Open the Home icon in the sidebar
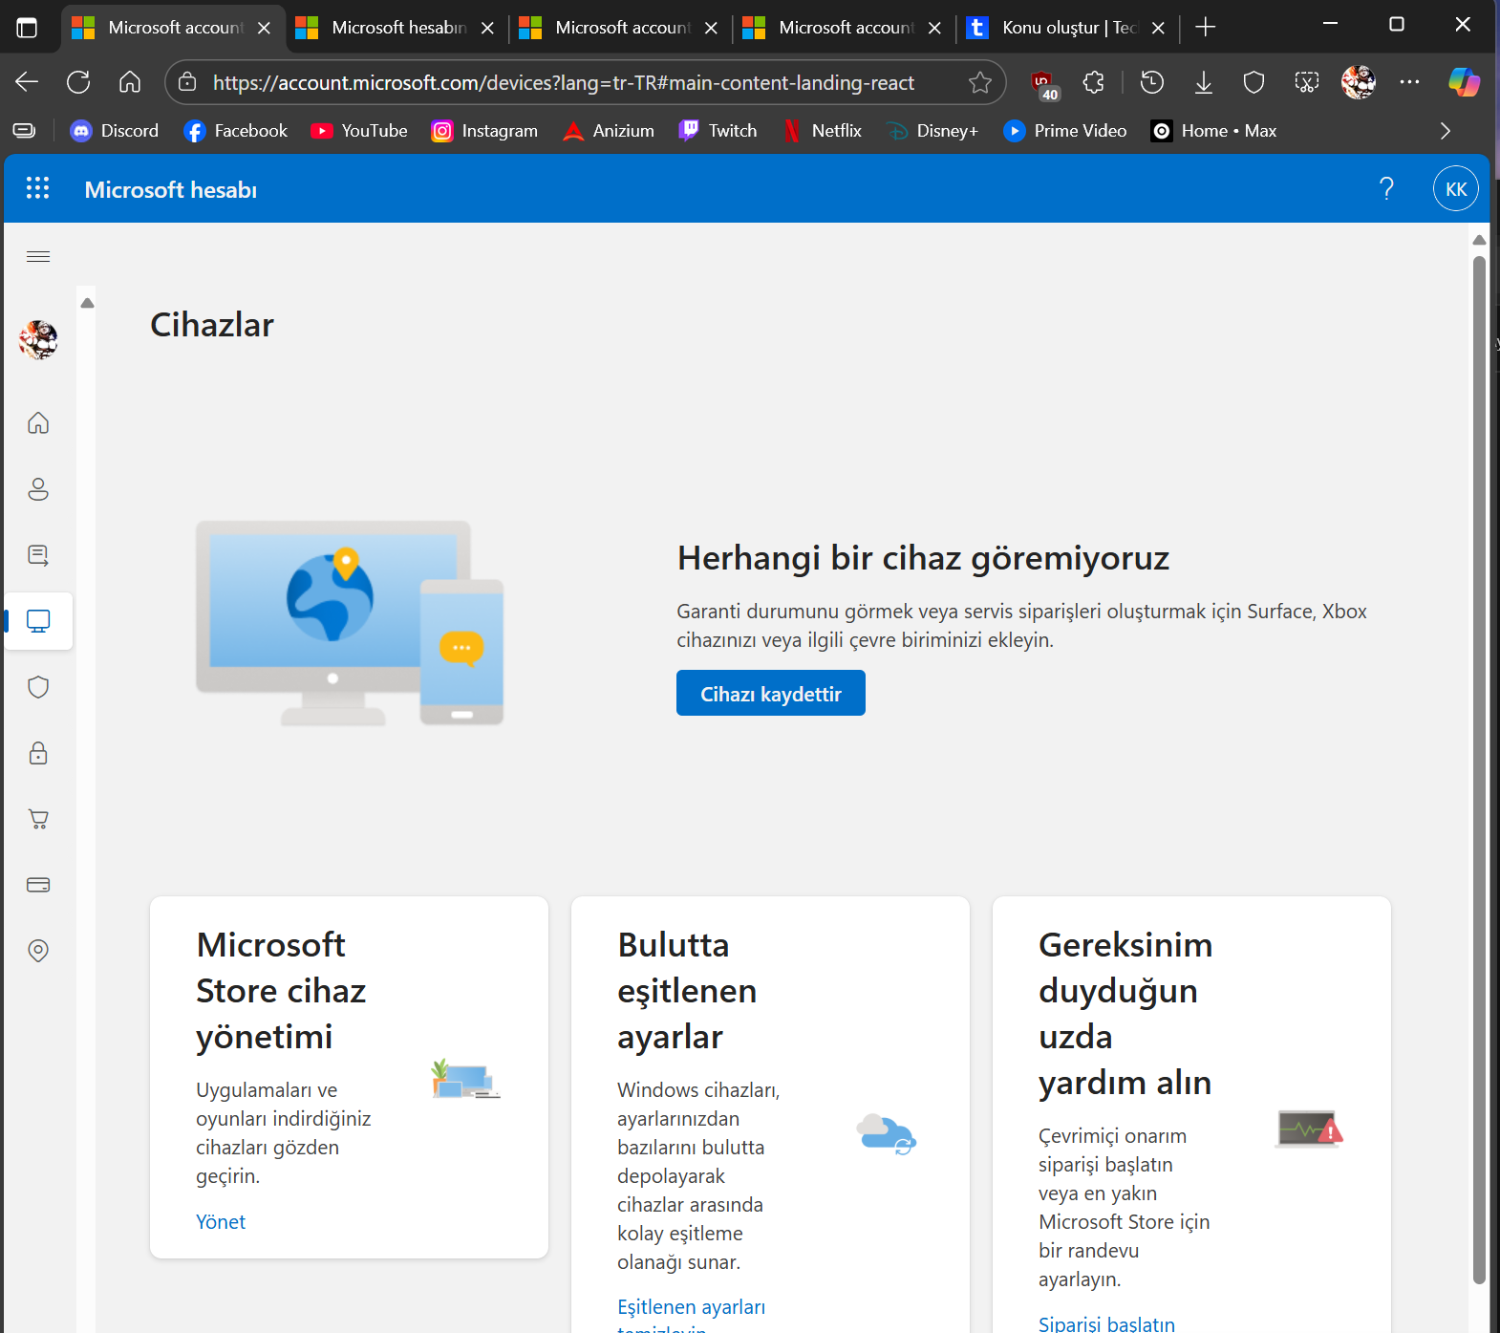1500x1333 pixels. 38,422
